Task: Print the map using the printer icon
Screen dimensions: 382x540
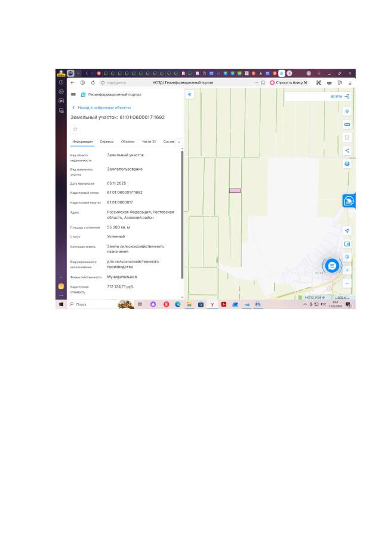Action: (347, 163)
